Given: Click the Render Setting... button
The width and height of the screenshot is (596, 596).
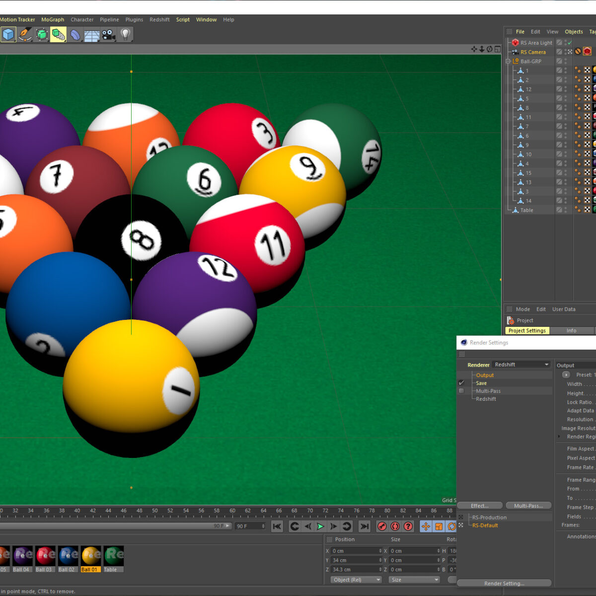Looking at the screenshot, I should [x=504, y=583].
